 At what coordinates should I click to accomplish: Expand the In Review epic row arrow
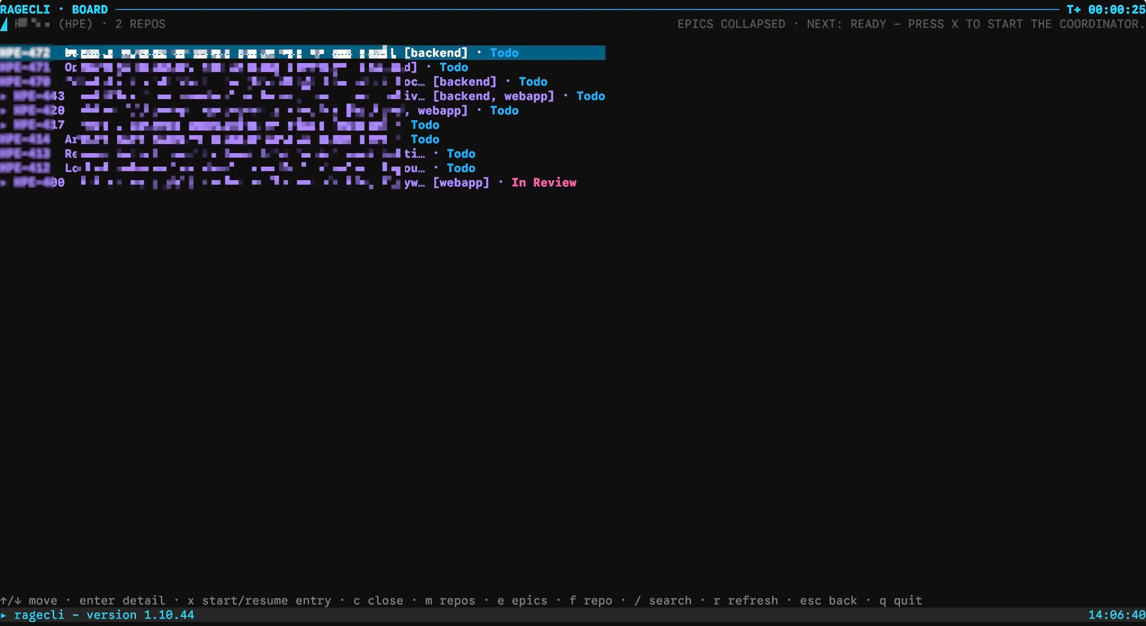(x=4, y=183)
